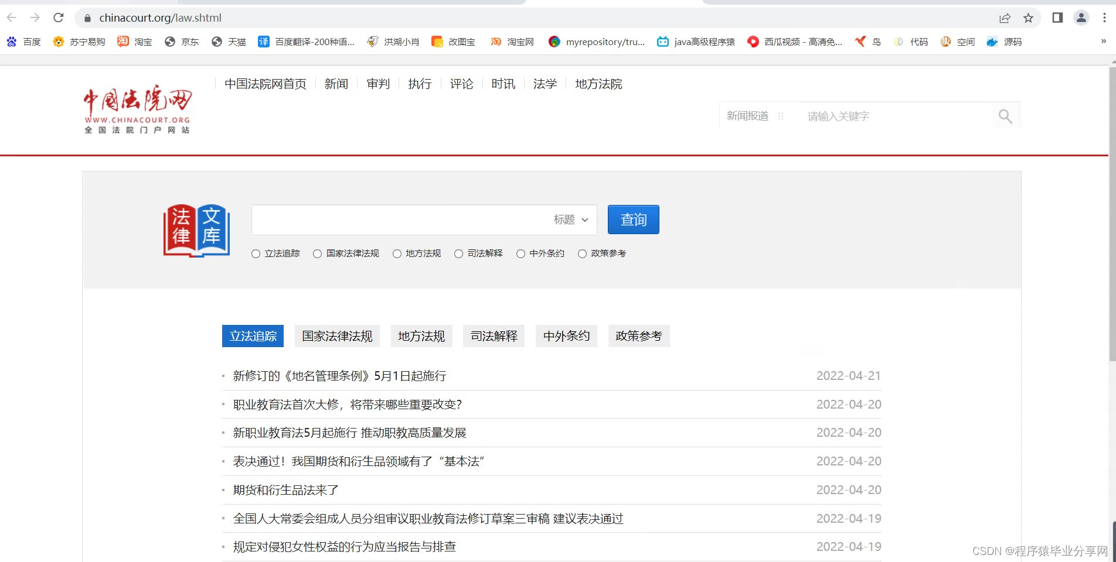
Task: Click the browser back arrow
Action: [x=12, y=18]
